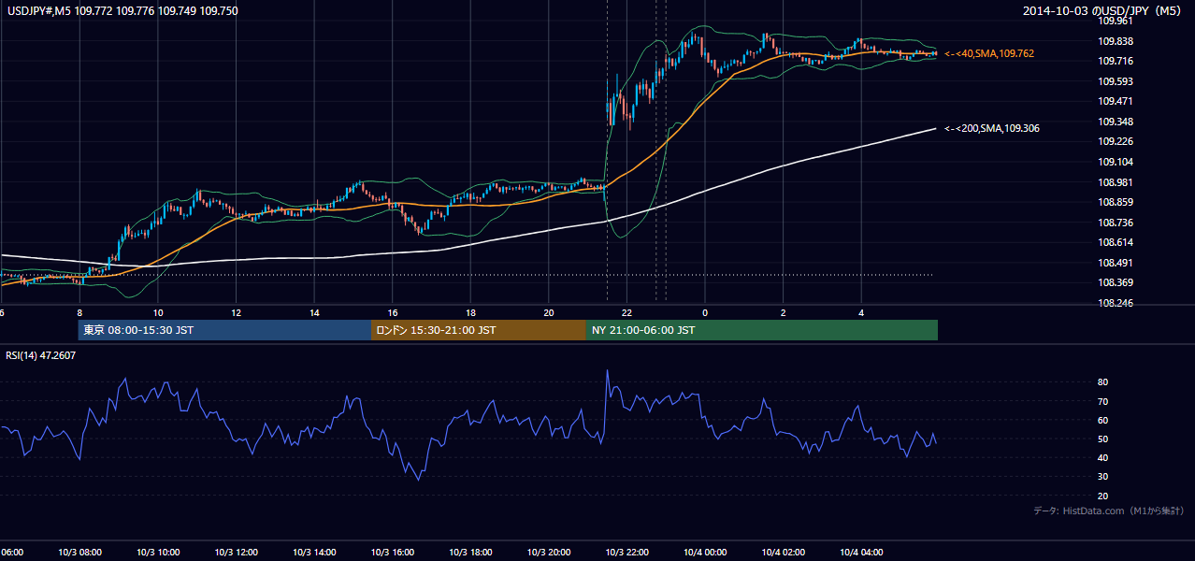Viewport: 1195px width, 561px height.
Task: Click the RSI level 70 axis label
Action: pyautogui.click(x=1103, y=401)
